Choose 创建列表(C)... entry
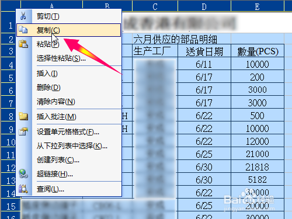Image resolution: width=292 pixels, height=219 pixels. coord(69,160)
